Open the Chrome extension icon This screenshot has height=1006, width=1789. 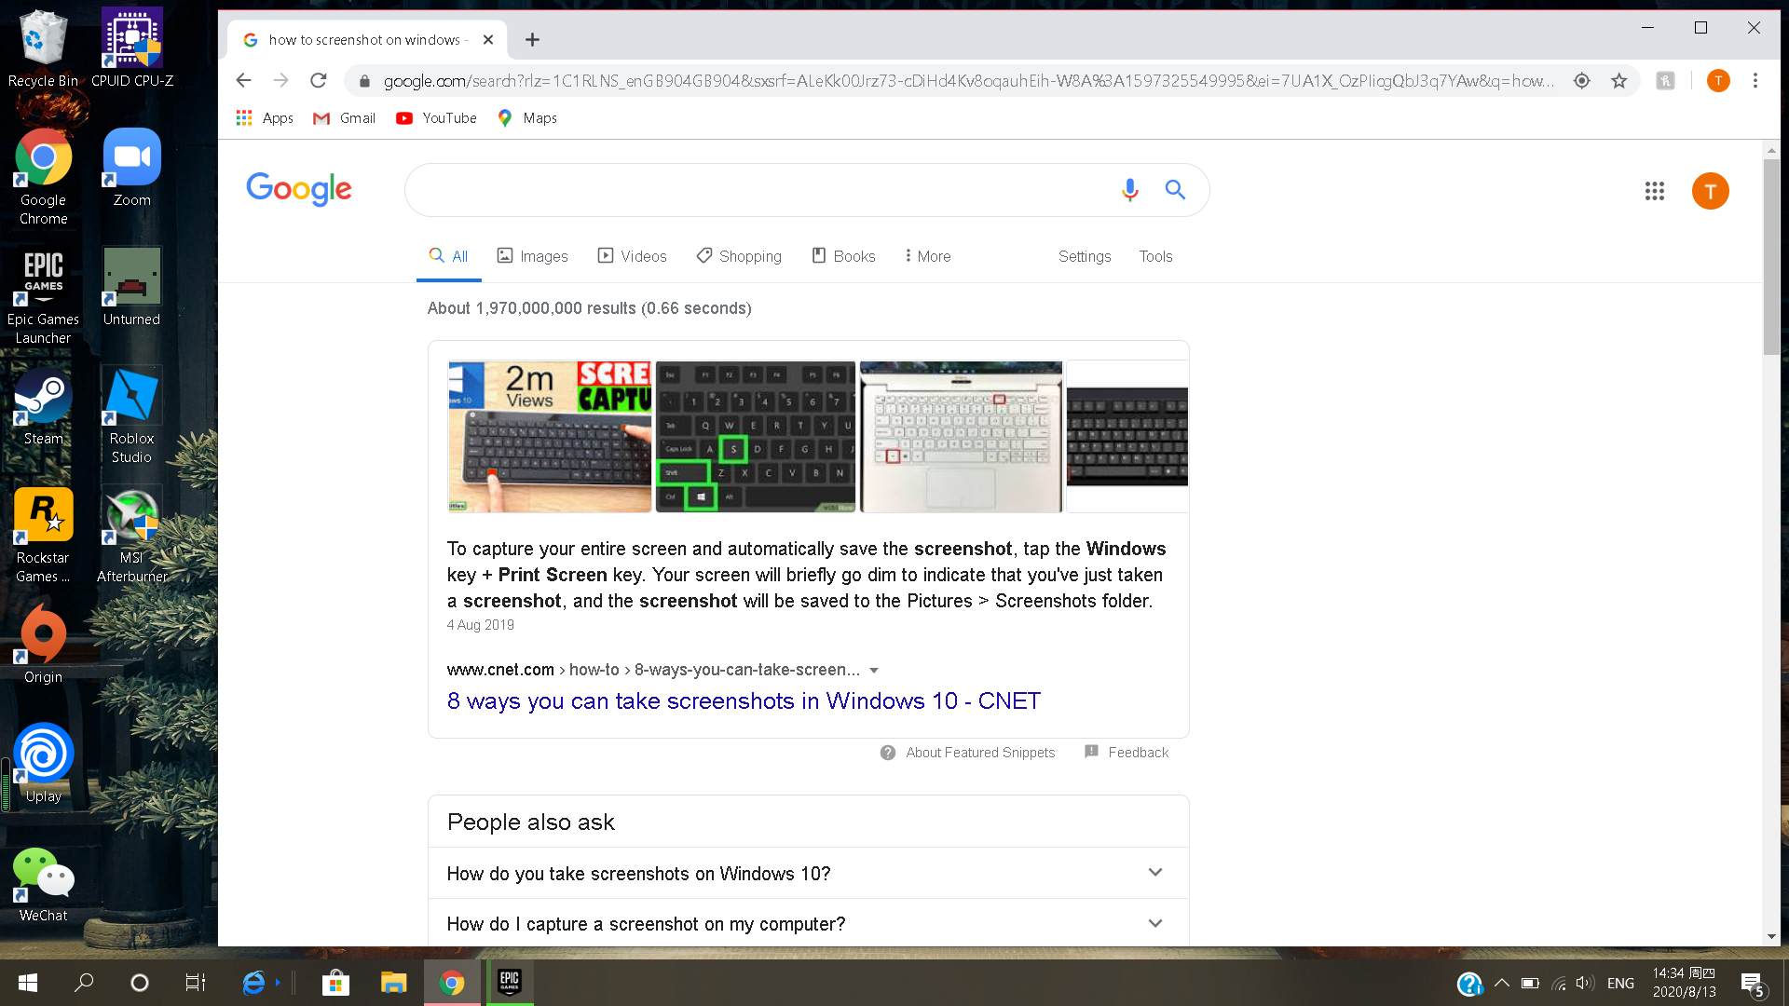tap(1665, 81)
